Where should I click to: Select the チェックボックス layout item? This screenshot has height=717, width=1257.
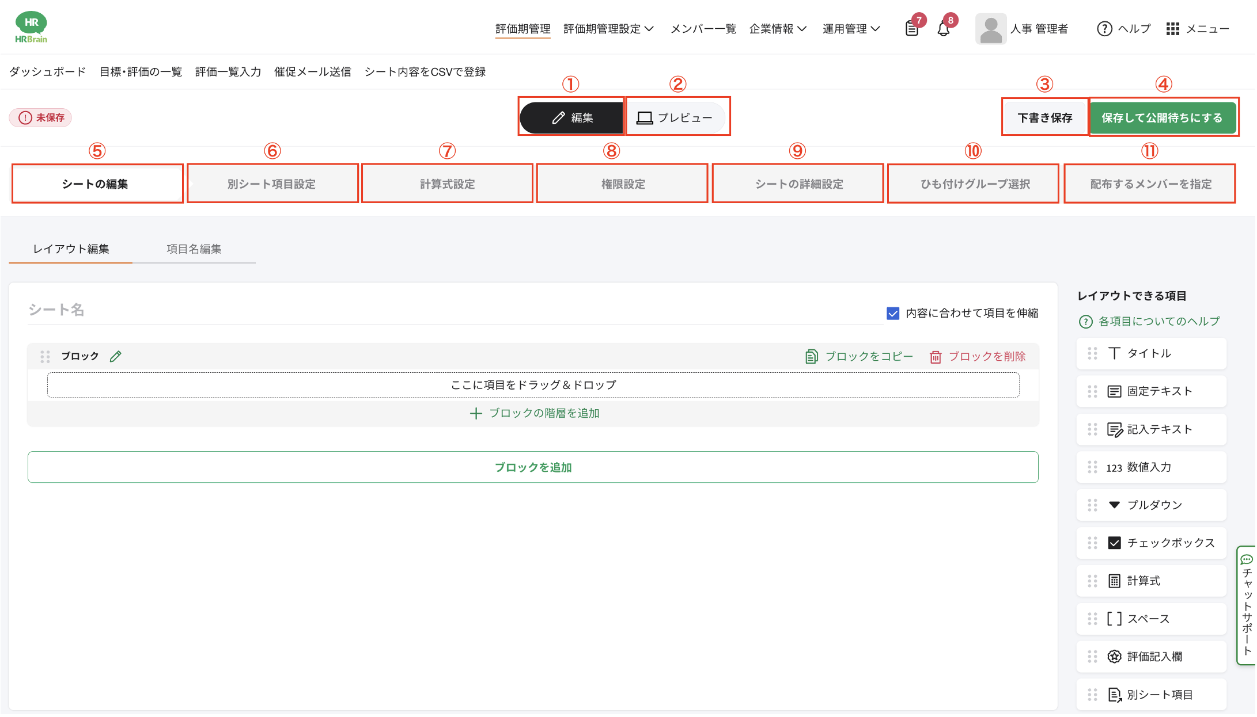pos(1151,543)
